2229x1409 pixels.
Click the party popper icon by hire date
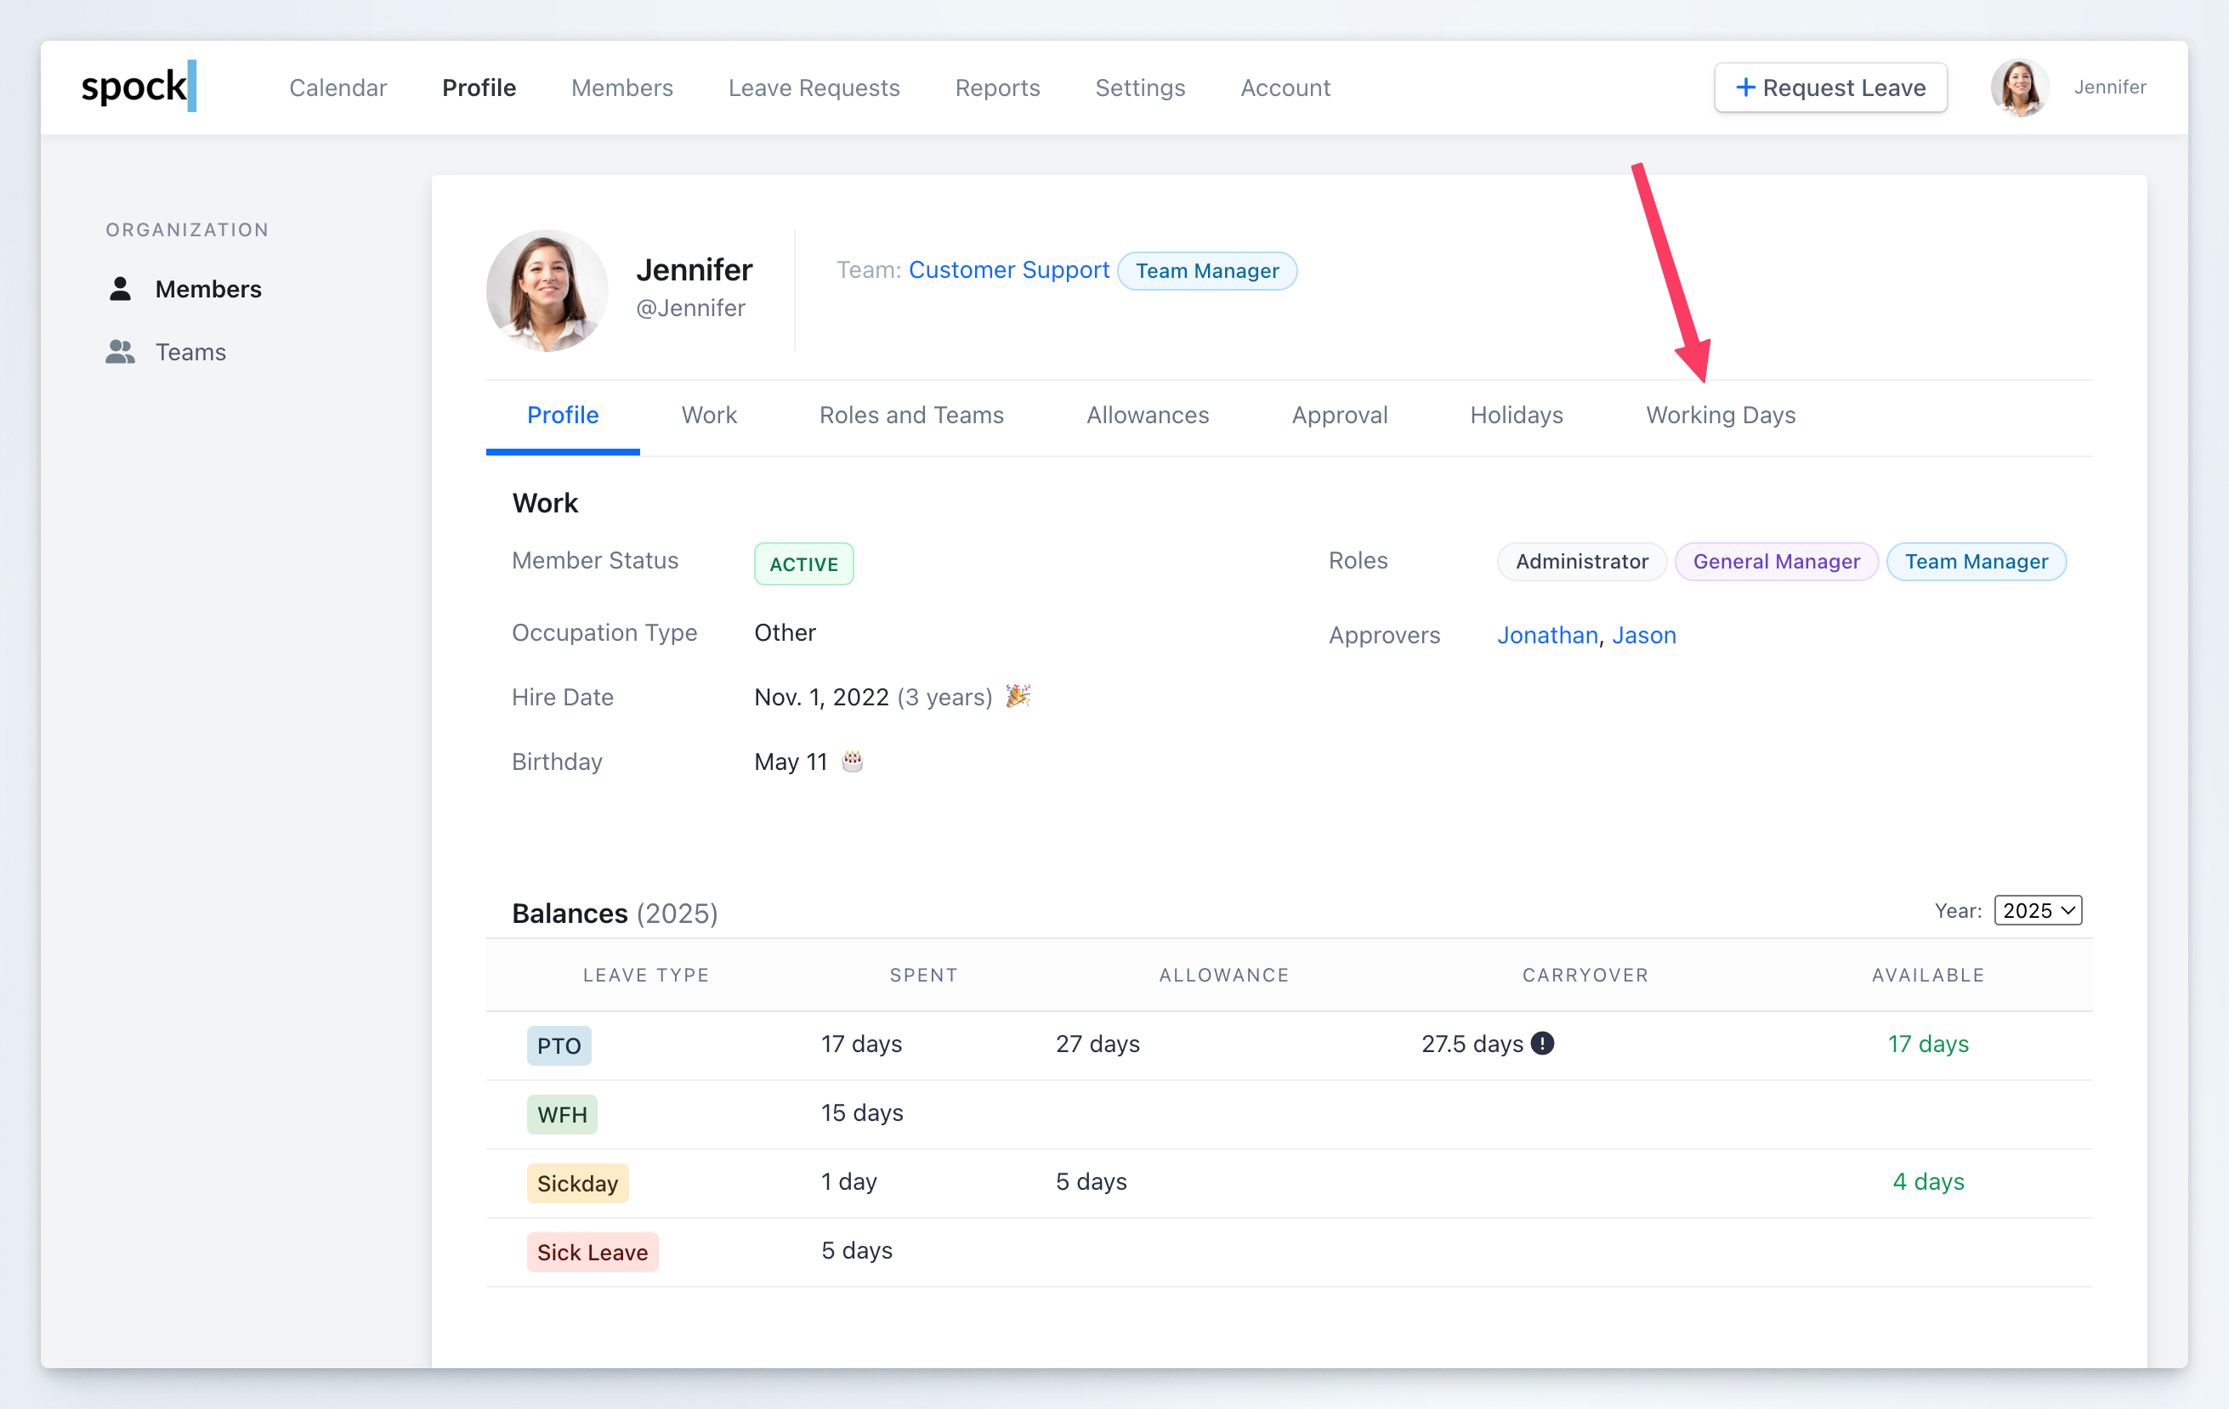click(x=1018, y=697)
